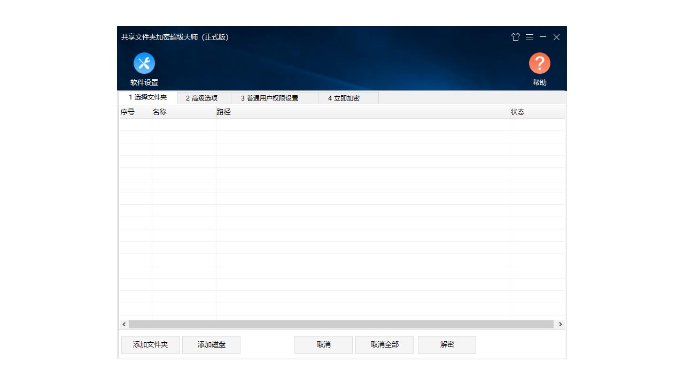
Task: Minimize the window with the dash icon
Action: [543, 37]
